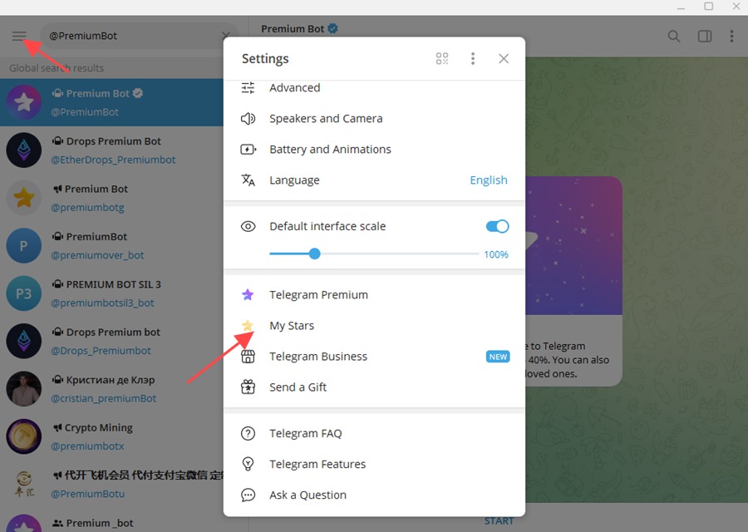The width and height of the screenshot is (748, 532).
Task: Open the Crypto Mining @premiumbotx channel
Action: tap(111, 436)
